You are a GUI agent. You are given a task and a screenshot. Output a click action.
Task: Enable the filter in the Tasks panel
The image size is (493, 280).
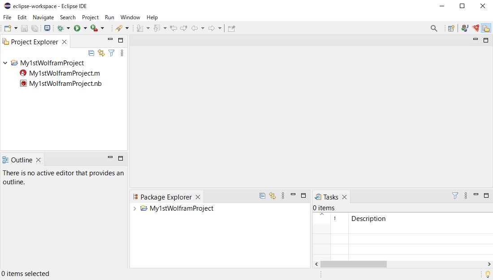(x=455, y=195)
